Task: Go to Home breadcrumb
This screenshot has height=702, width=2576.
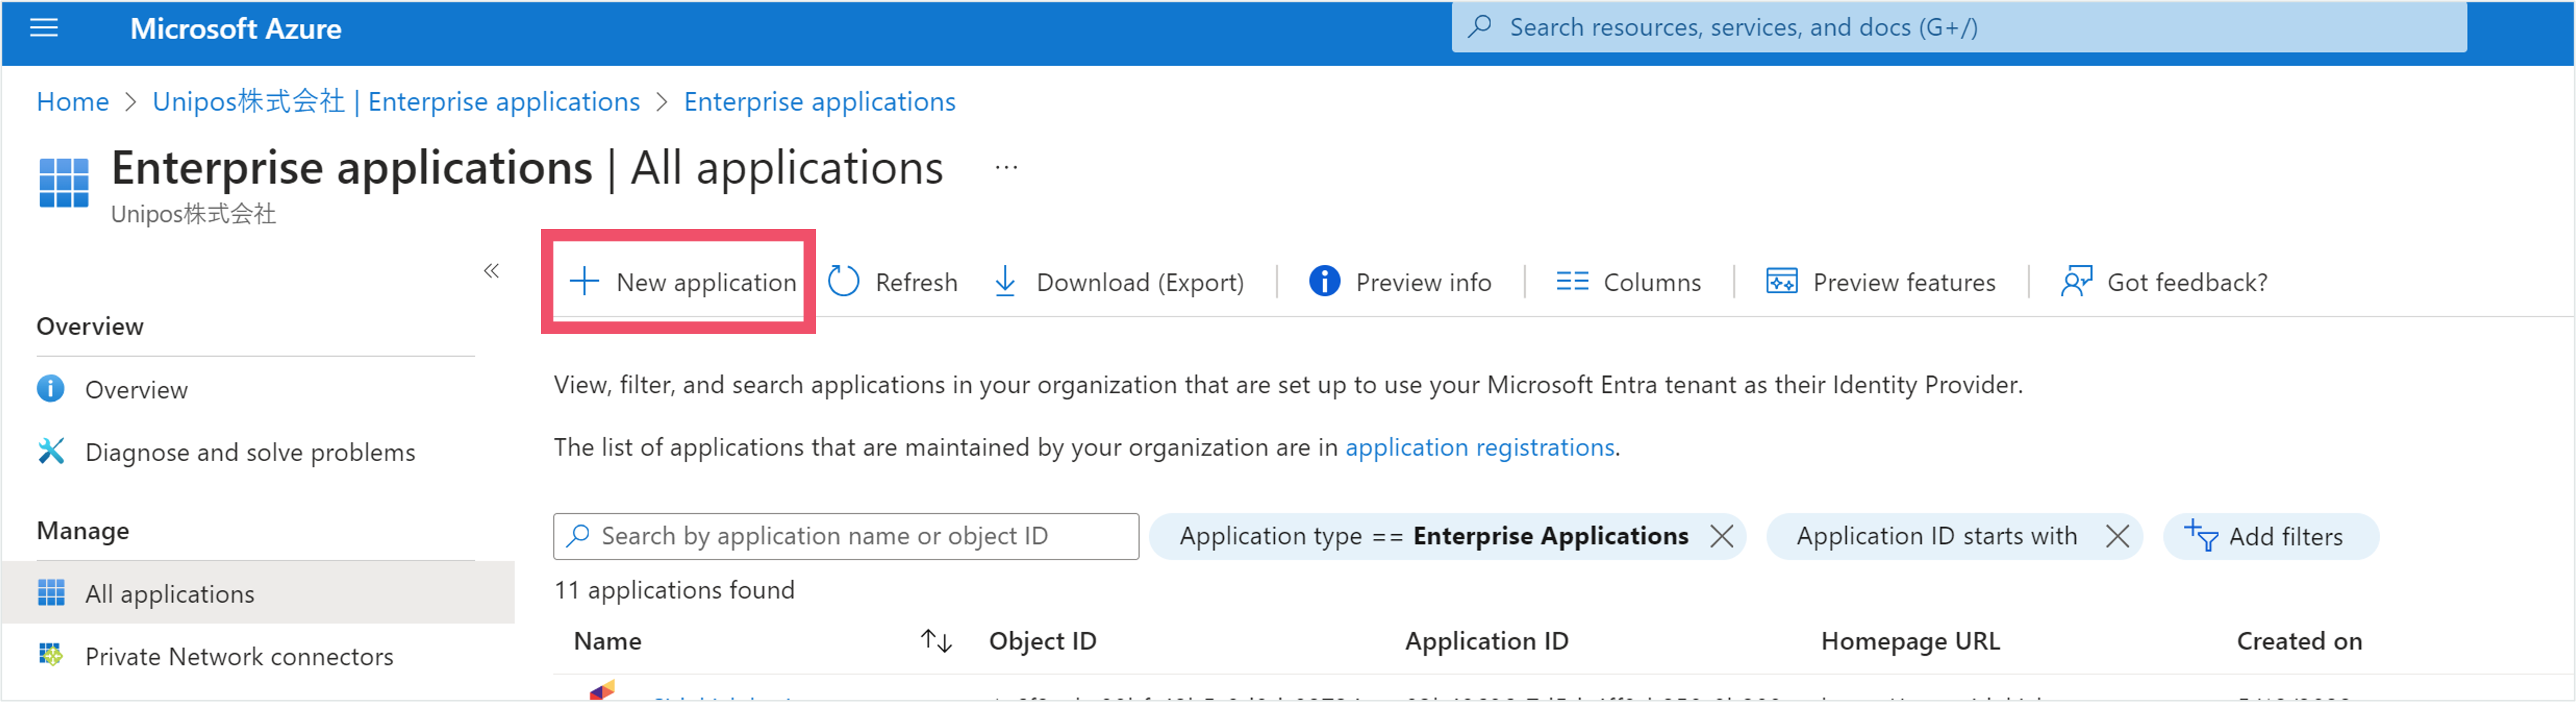Action: 72,102
